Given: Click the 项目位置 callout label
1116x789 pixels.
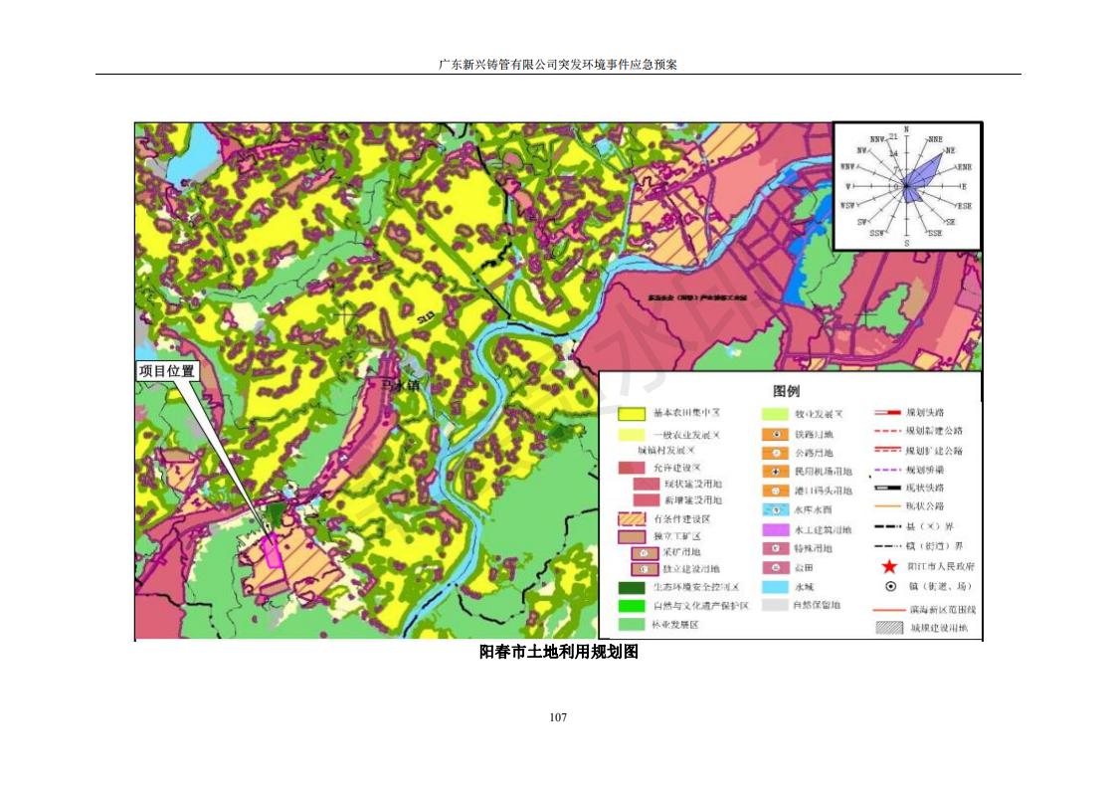Looking at the screenshot, I should coord(166,371).
